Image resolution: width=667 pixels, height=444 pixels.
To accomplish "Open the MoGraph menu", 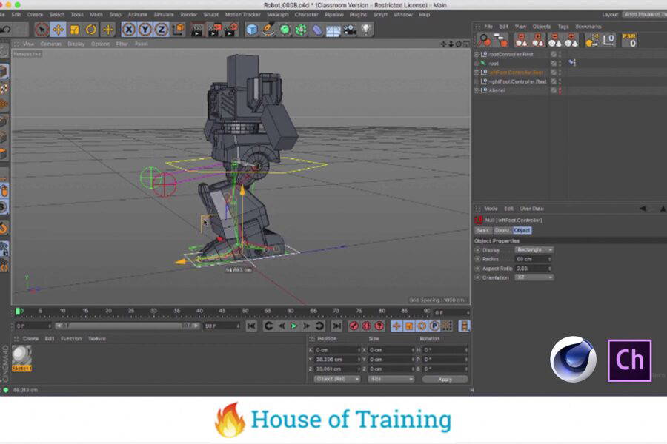I will (277, 15).
